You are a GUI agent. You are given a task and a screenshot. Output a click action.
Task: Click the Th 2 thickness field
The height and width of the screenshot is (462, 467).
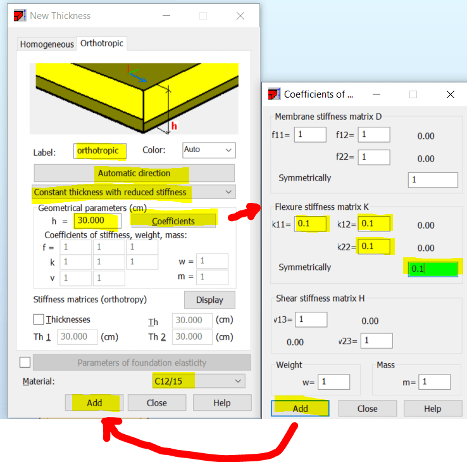[x=192, y=337]
